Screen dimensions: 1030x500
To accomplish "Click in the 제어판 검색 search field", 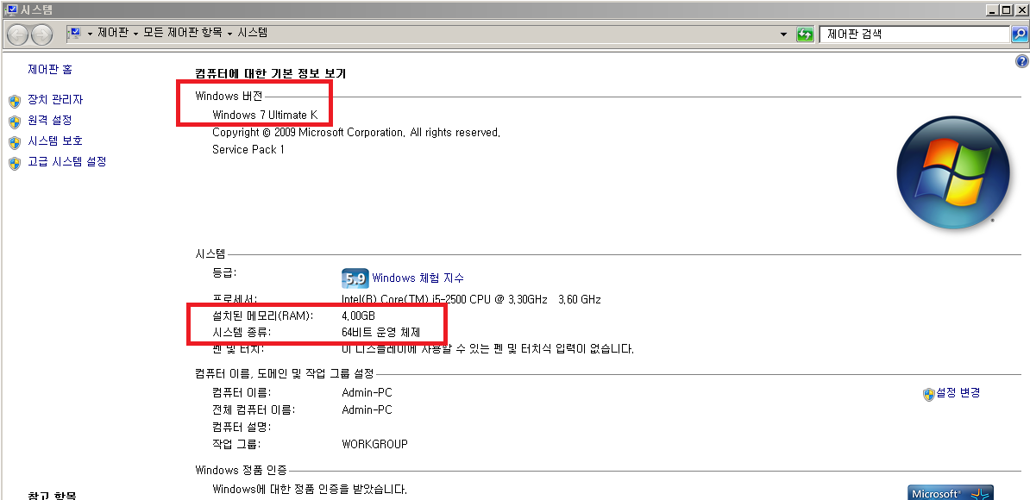I will [x=914, y=34].
